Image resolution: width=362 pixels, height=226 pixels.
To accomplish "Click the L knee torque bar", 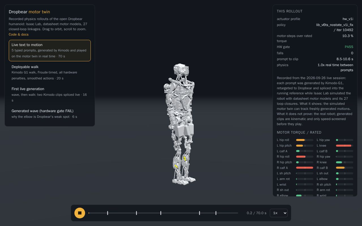I will 344,145.
